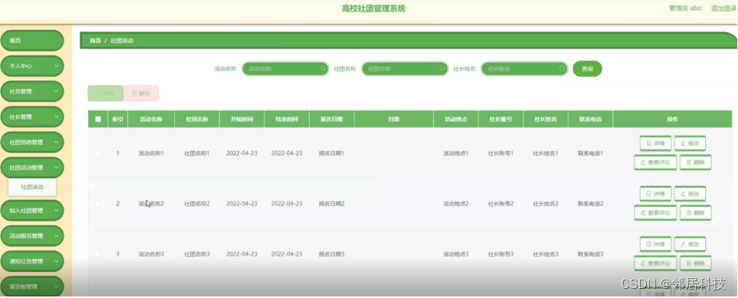Image resolution: width=738 pixels, height=298 pixels.
Task: Expand the 加入社团管理 sidebar menu chevron
Action: 57,211
